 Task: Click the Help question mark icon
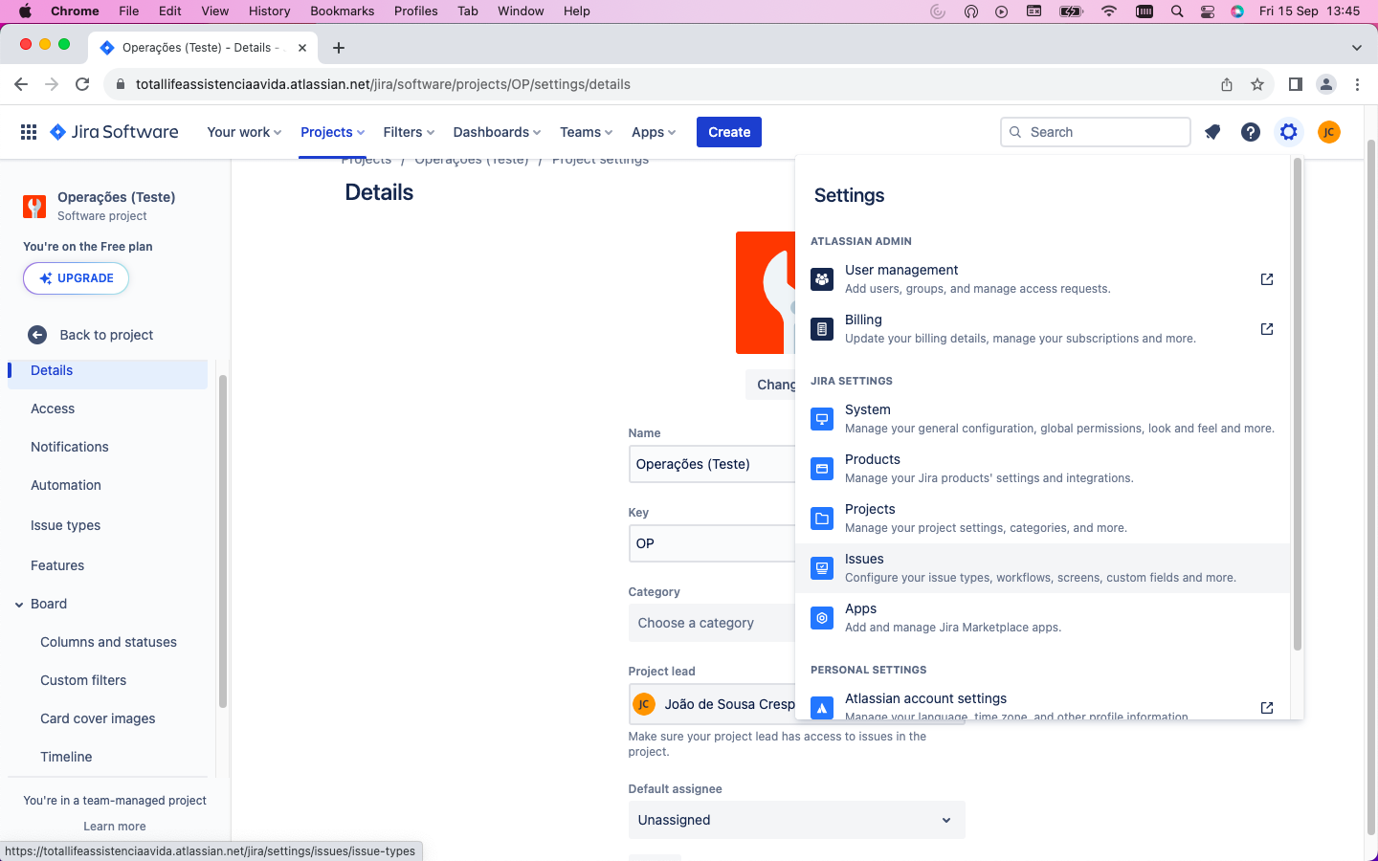(1251, 132)
